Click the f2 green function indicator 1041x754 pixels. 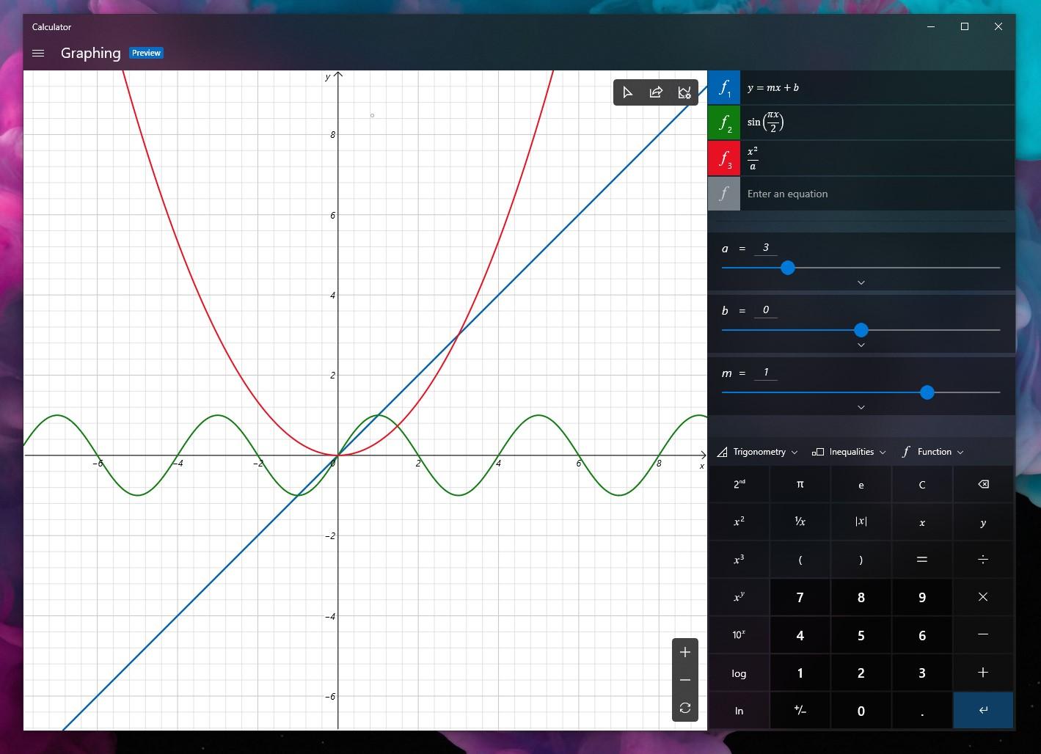(x=723, y=122)
